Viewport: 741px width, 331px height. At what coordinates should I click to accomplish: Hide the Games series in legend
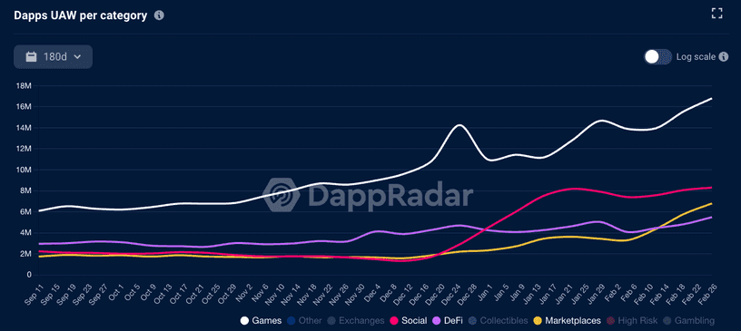(x=261, y=321)
